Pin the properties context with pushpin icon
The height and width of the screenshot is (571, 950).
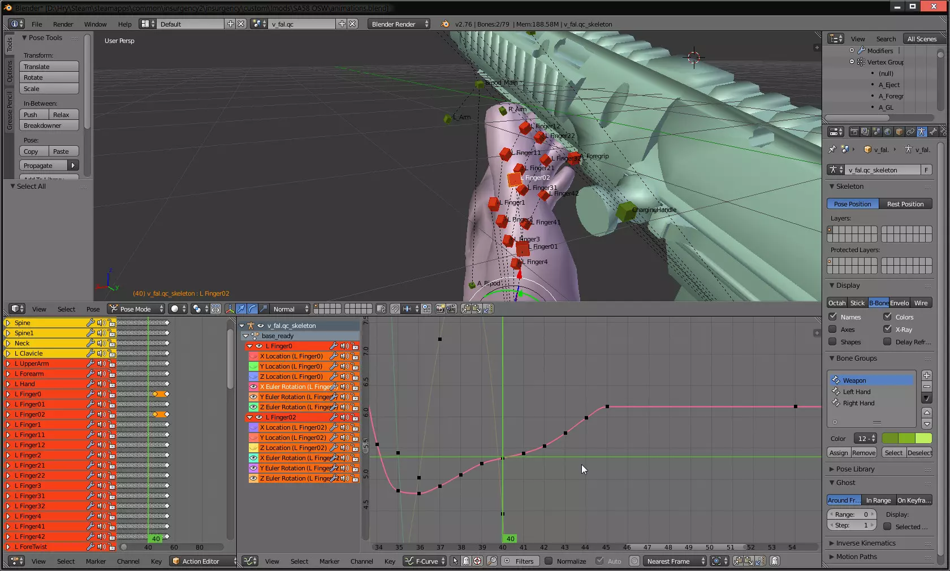pyautogui.click(x=832, y=150)
